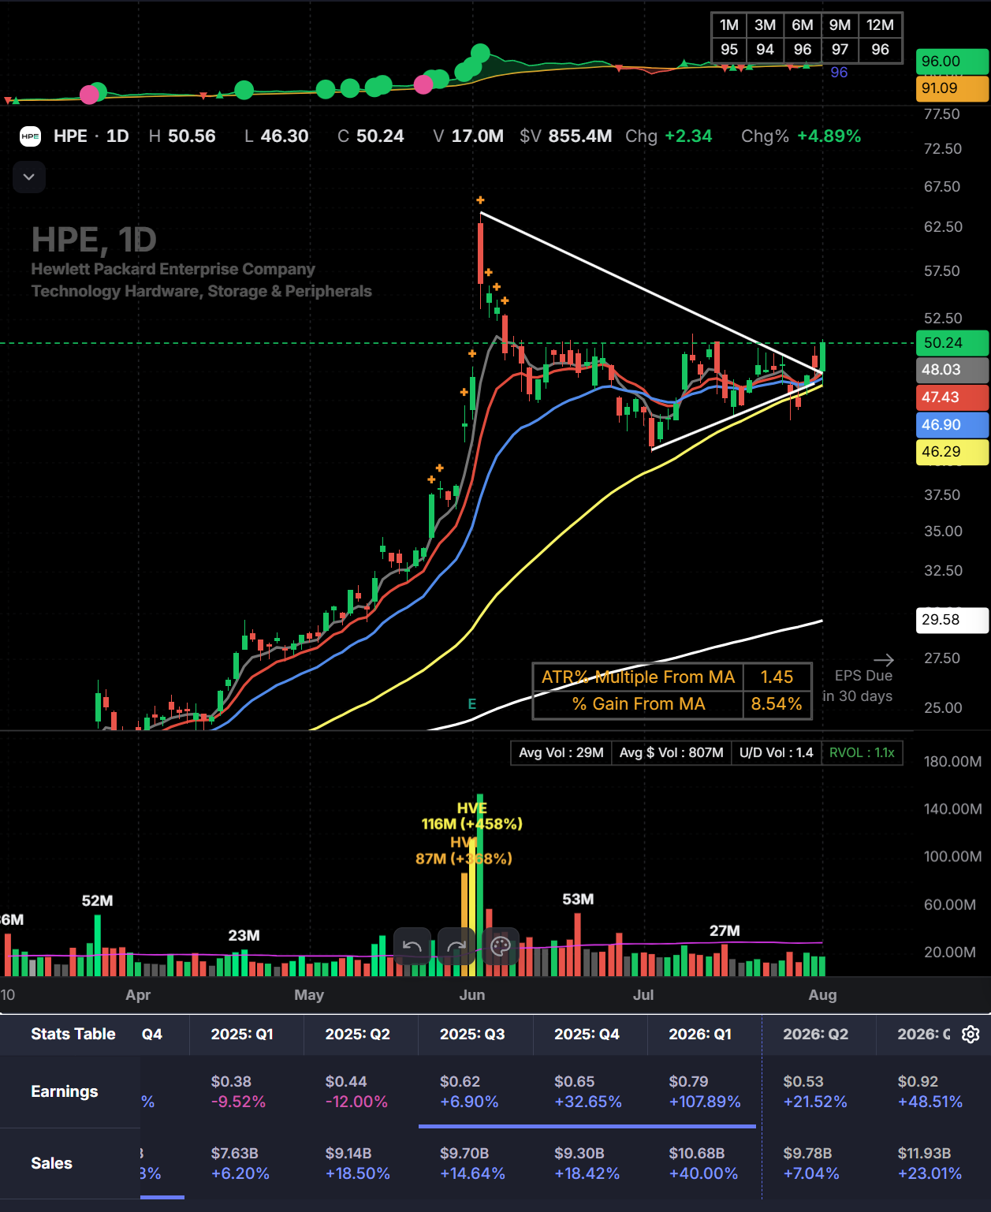
Task: Click the RVOL : 1.1x stat
Action: [862, 753]
